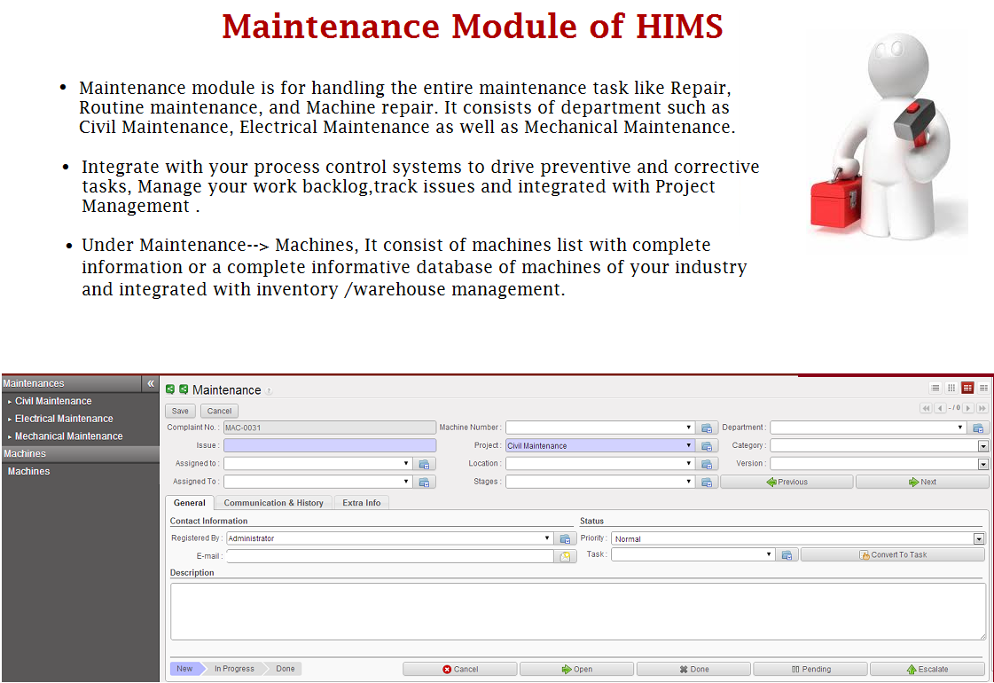Screen dimensions: 994x683
Task: Click Convert To Task button
Action: point(893,555)
